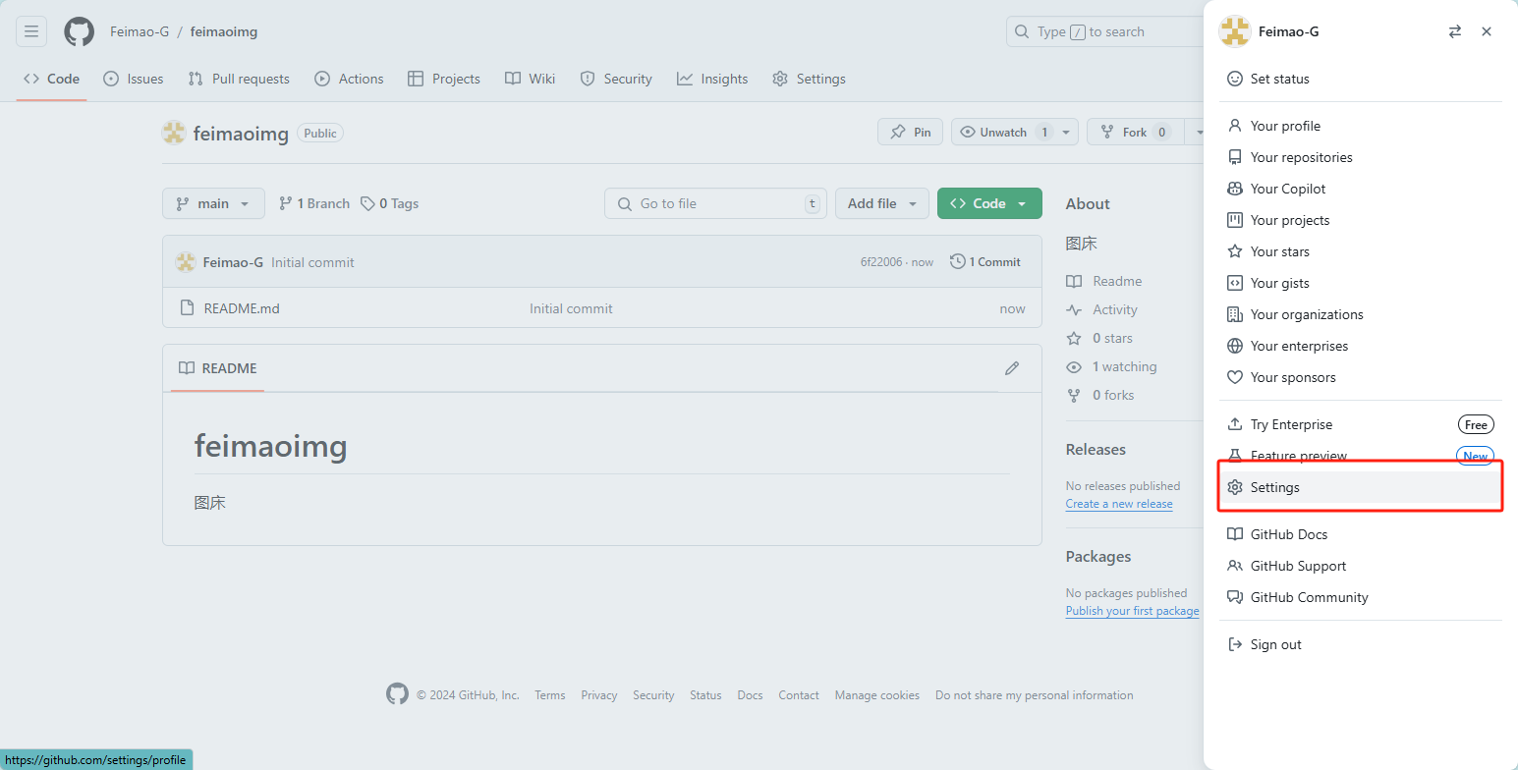Open the repository Settings tab
Screen dimensions: 1518x770
tap(809, 79)
